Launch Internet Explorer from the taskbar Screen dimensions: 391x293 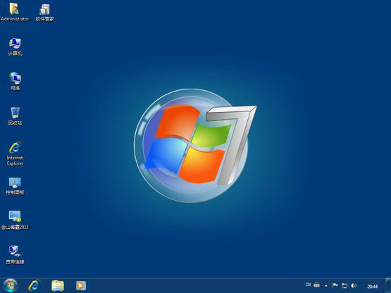(34, 285)
